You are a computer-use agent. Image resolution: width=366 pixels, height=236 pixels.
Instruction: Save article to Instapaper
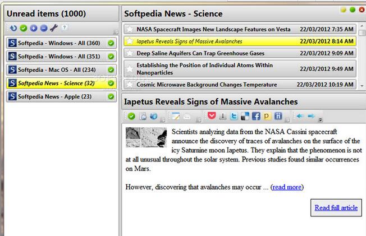pyautogui.click(x=223, y=116)
